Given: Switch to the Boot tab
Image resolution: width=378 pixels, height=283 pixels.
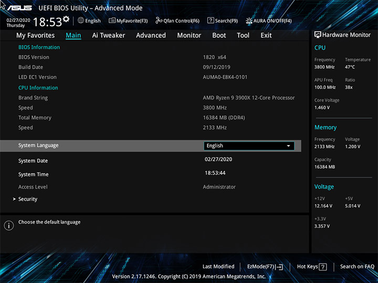Looking at the screenshot, I should point(219,36).
